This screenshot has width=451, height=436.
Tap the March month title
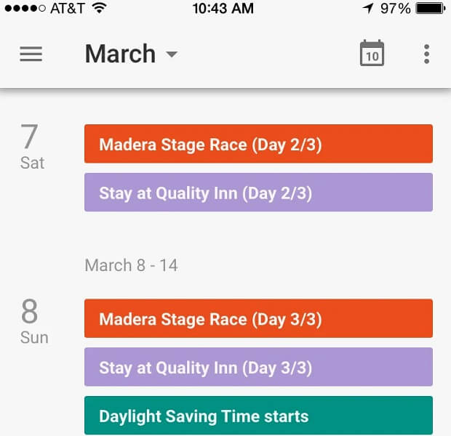point(120,54)
